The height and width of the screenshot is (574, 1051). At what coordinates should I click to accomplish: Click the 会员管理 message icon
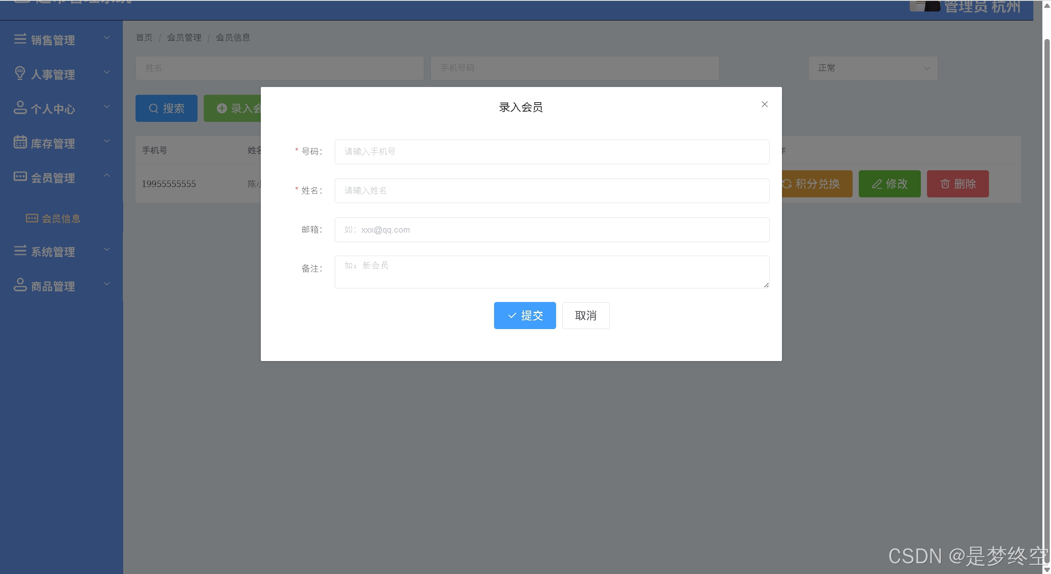click(20, 176)
